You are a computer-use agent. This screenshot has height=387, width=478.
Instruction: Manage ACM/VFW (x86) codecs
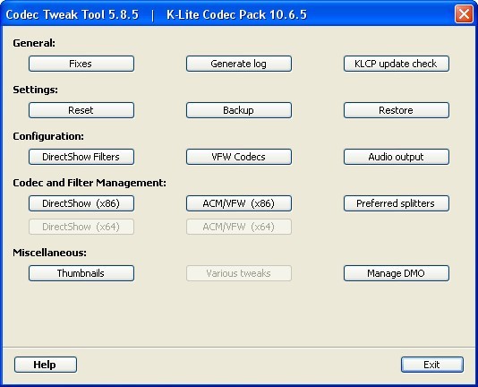click(x=239, y=203)
